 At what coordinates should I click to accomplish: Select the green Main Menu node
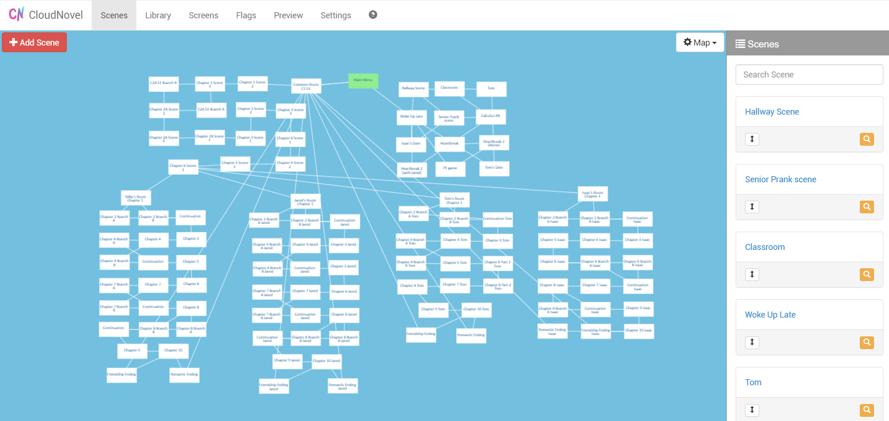click(x=363, y=81)
